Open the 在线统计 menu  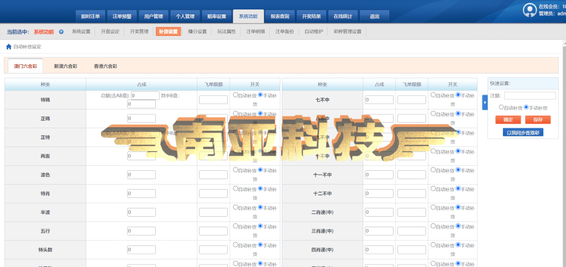tap(343, 16)
